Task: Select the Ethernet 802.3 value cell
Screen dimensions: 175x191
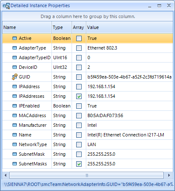Action: click(129, 48)
